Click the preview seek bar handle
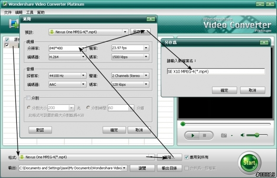Screen dimensions: 277x178 [183, 124]
